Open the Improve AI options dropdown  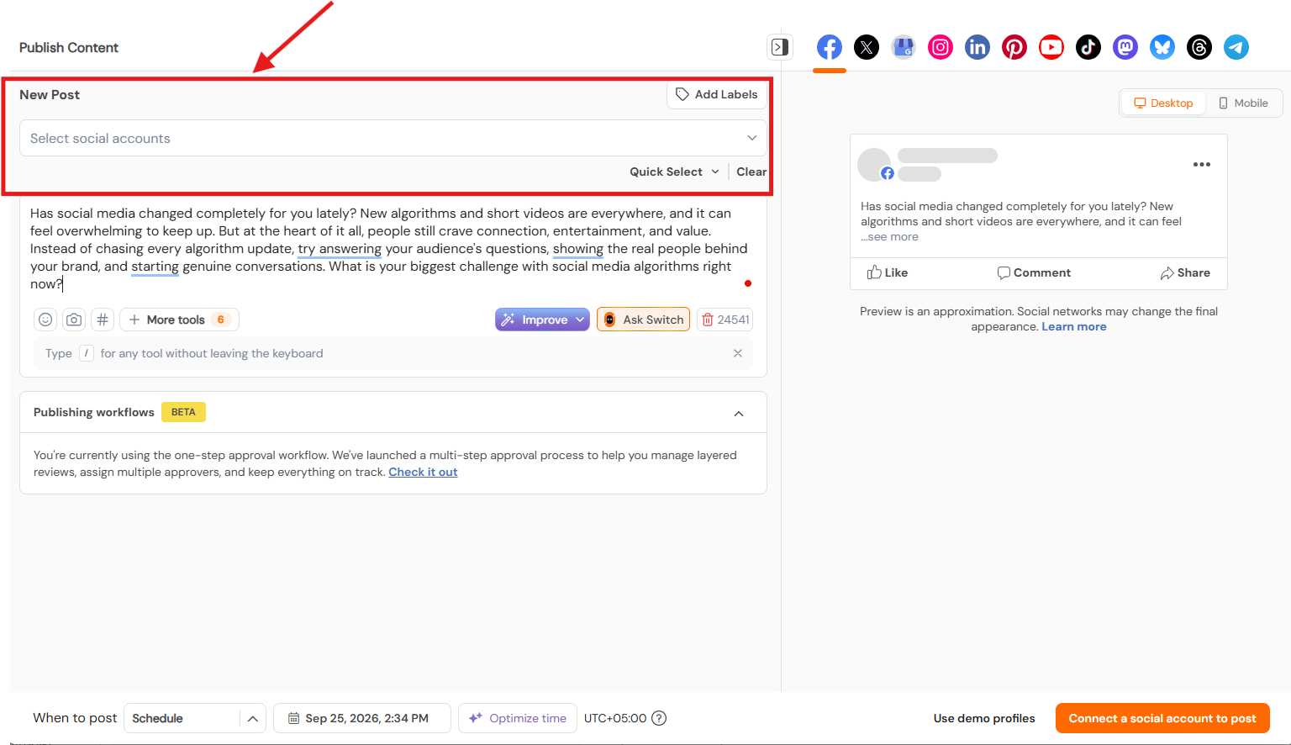point(542,320)
